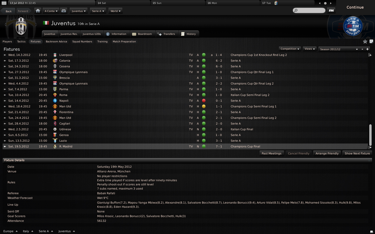This screenshot has height=234, width=375.
Task: Click the bottom-right window icon
Action: pos(372,231)
